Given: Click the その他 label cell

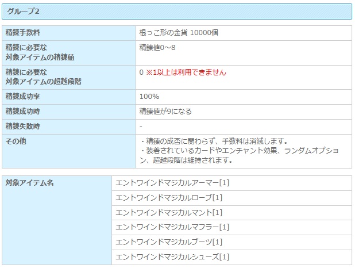Looking at the screenshot, I should (x=16, y=141).
